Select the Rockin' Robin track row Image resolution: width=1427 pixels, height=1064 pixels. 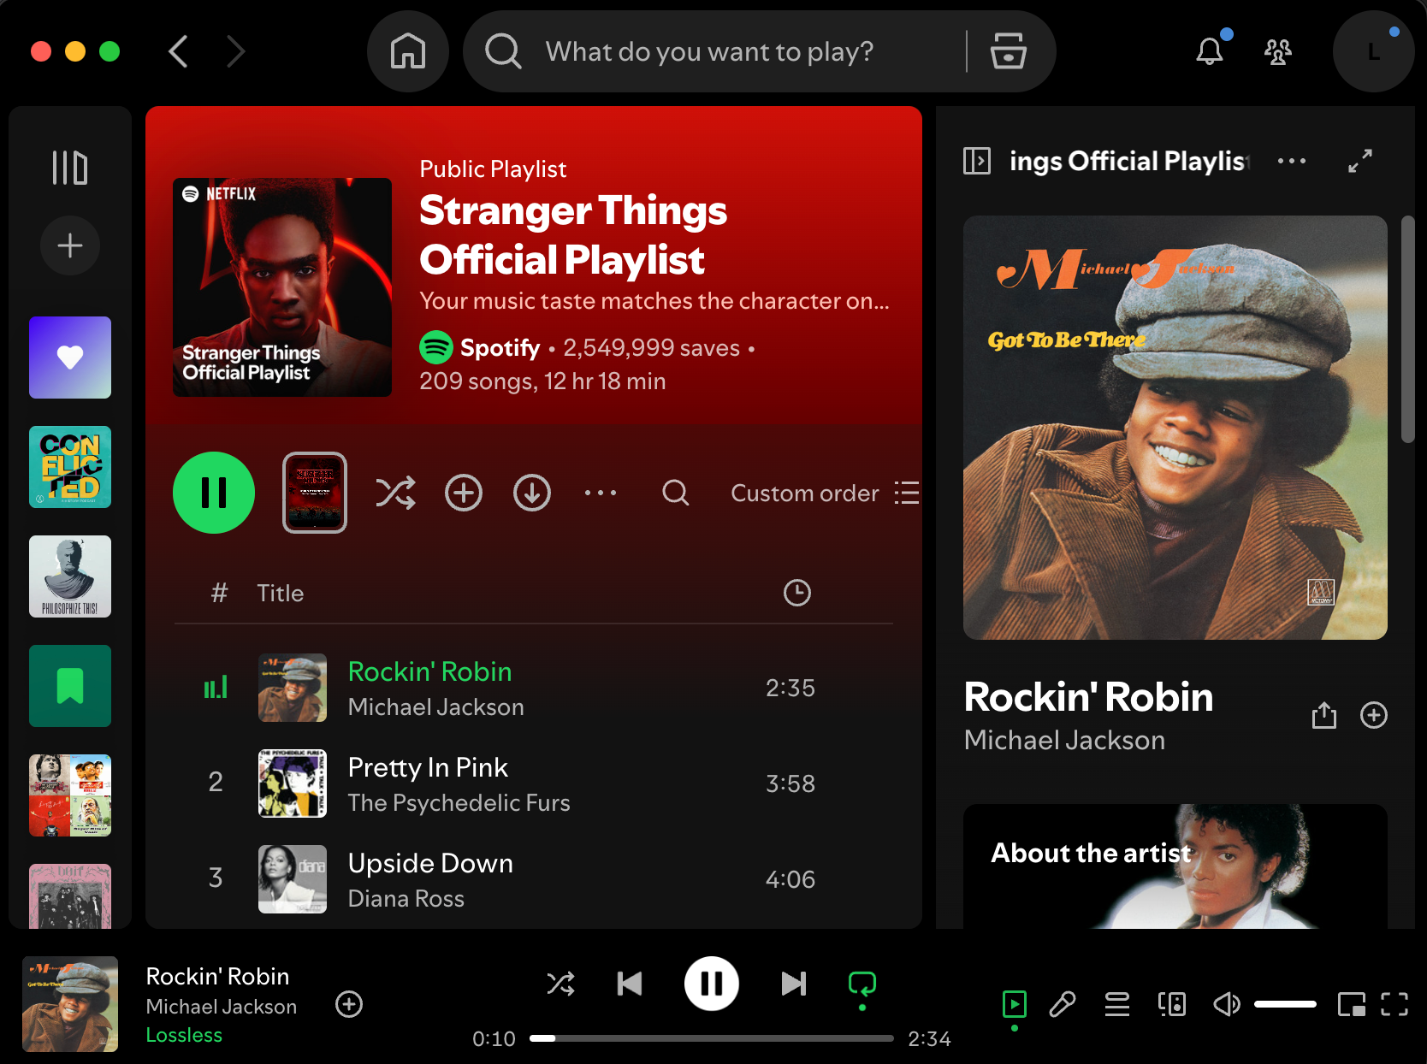point(534,688)
